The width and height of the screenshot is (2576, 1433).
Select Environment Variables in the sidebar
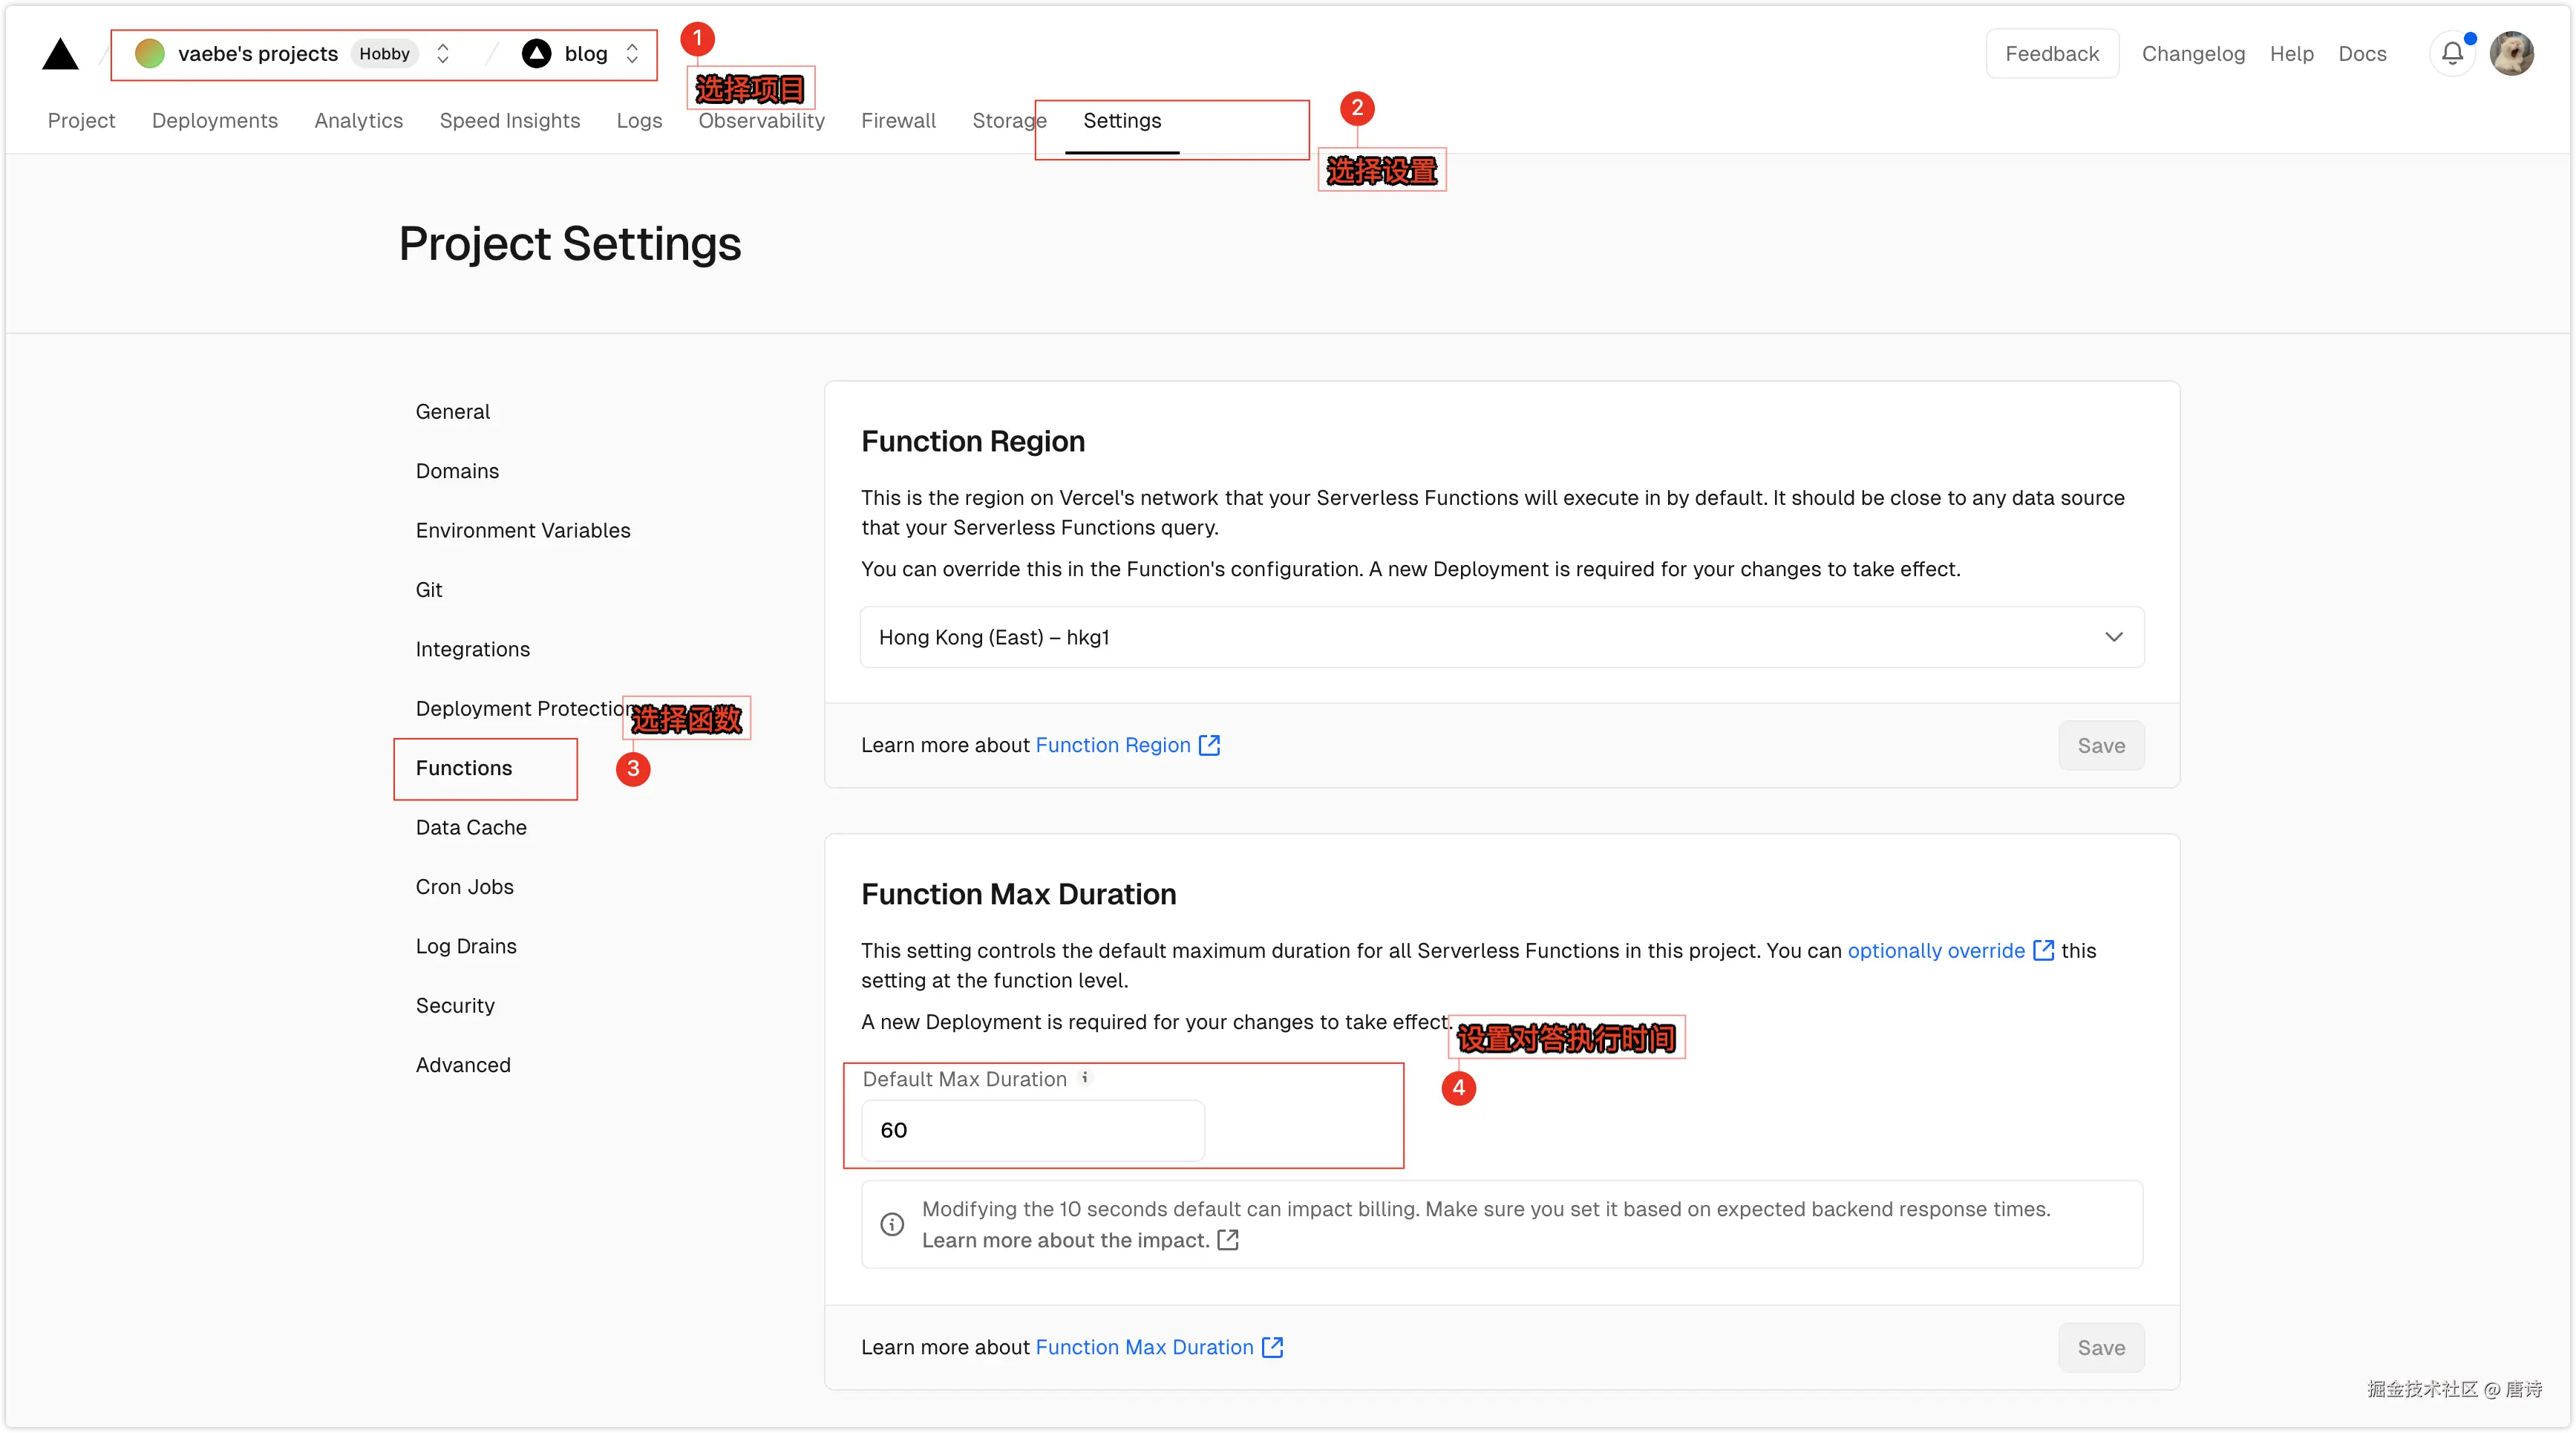(x=523, y=530)
